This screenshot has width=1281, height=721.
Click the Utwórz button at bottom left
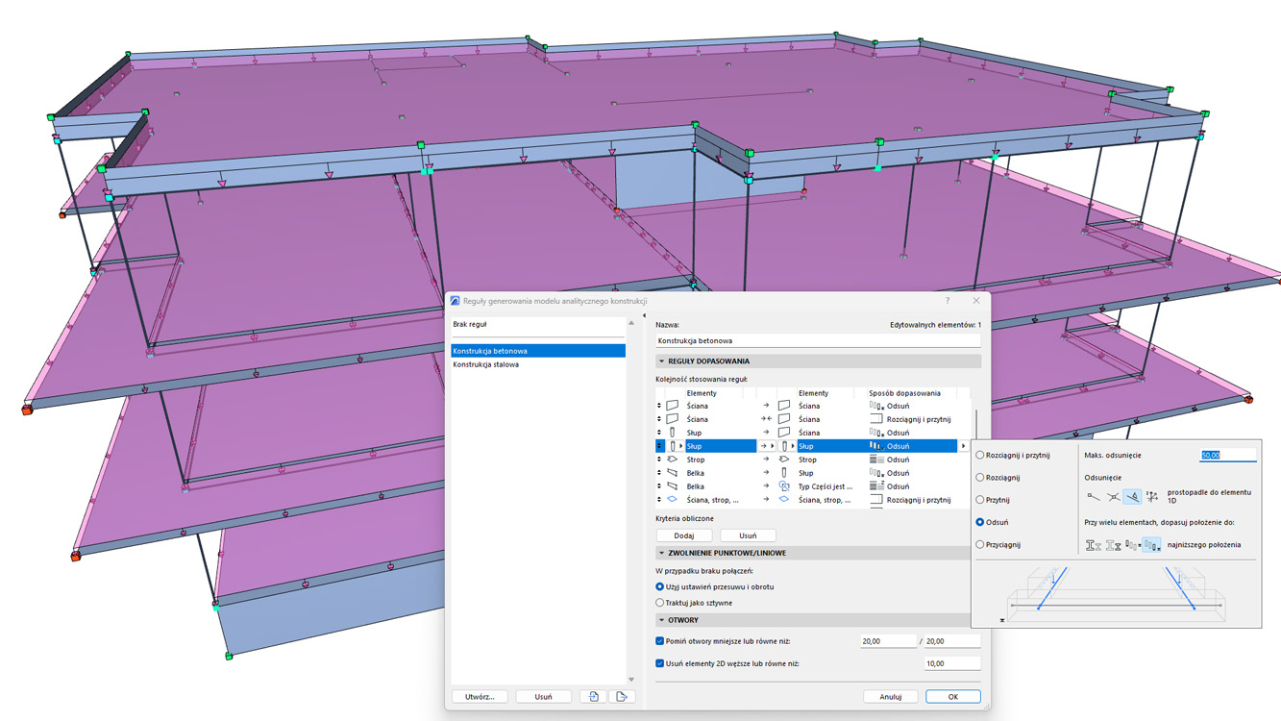coord(480,696)
